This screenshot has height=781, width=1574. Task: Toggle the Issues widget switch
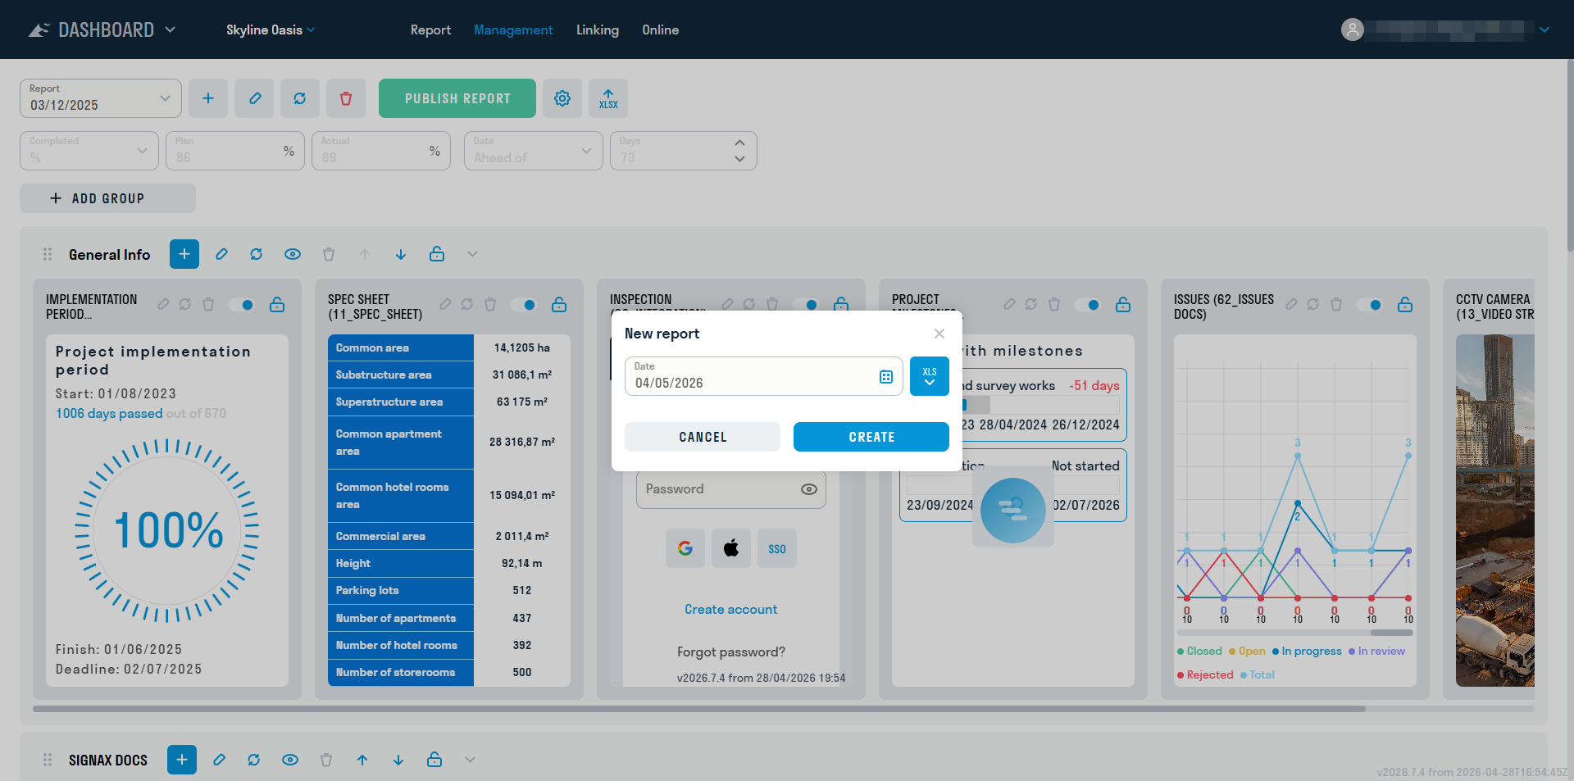click(1370, 305)
